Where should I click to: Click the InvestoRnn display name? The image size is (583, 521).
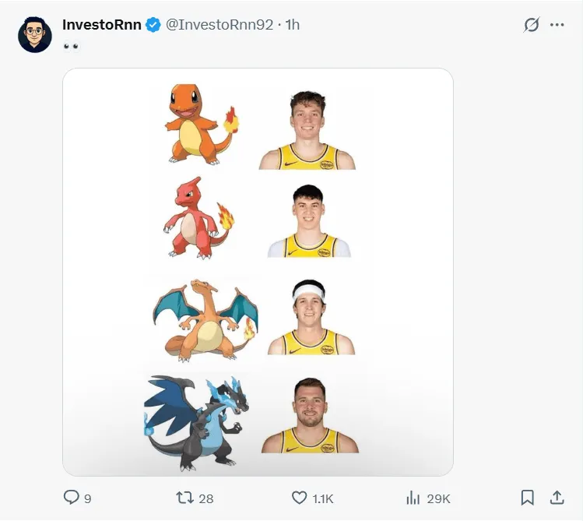102,25
